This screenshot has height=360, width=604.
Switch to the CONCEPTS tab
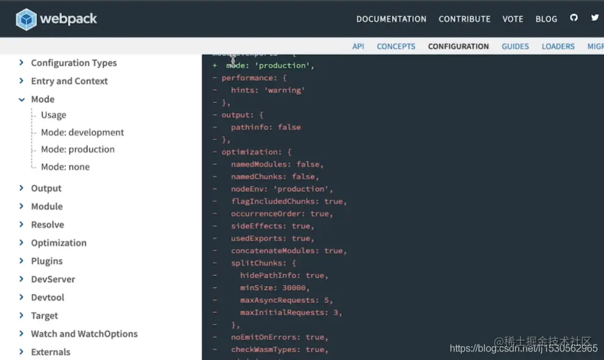pyautogui.click(x=396, y=46)
